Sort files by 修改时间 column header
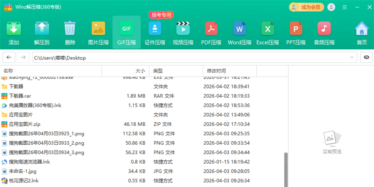The image size is (374, 187). click(x=216, y=71)
